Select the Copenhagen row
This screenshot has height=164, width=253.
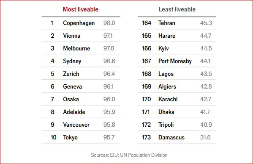coord(81,23)
